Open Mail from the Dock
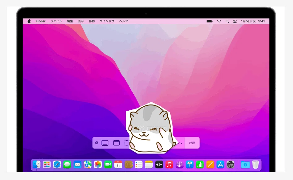This screenshot has width=293, height=180. [77, 165]
